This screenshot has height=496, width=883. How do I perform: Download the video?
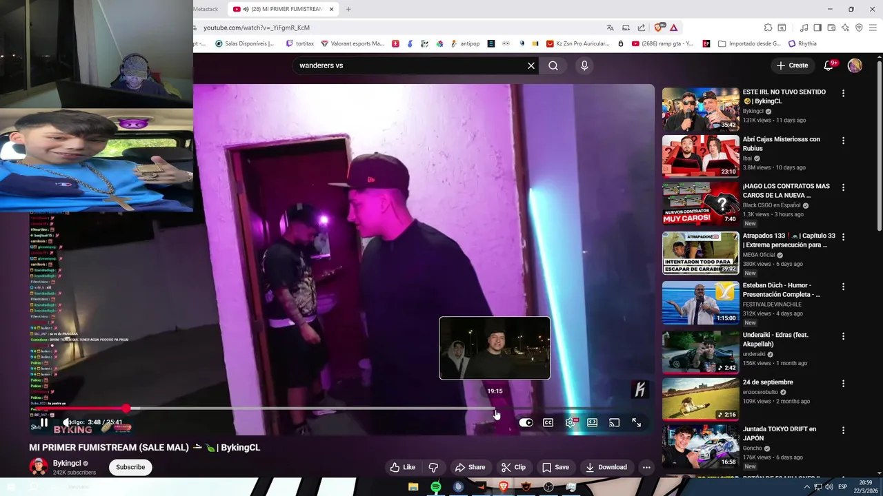606,467
